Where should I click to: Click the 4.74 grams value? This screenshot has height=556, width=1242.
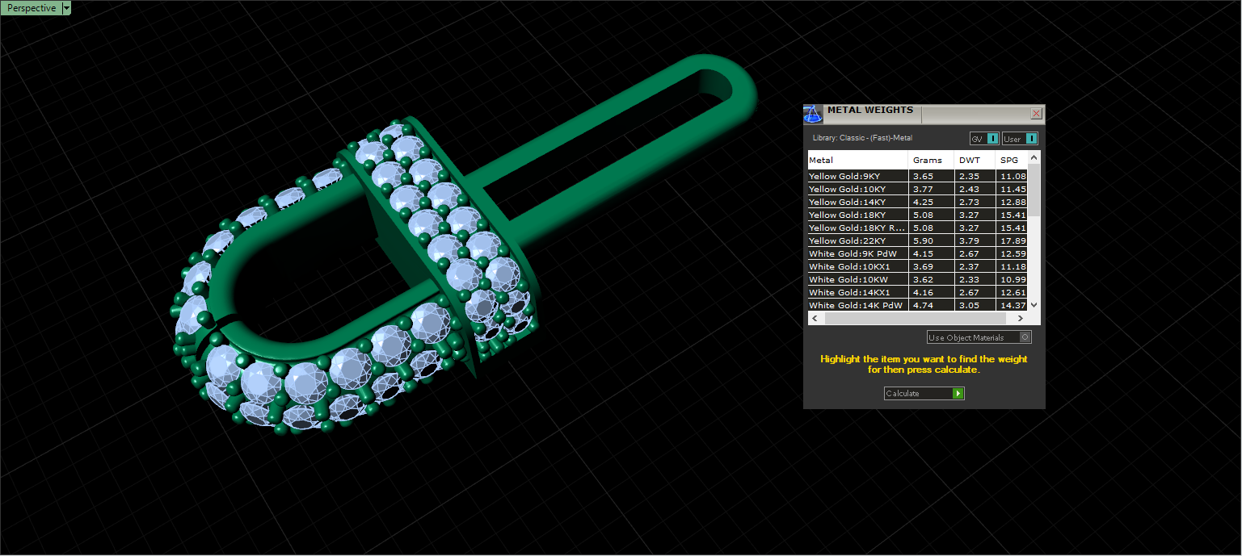point(923,305)
